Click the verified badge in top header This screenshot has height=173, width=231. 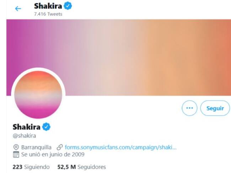point(68,6)
